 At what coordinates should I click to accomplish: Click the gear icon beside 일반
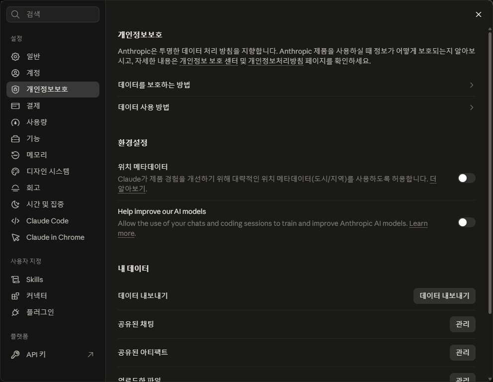click(x=15, y=57)
